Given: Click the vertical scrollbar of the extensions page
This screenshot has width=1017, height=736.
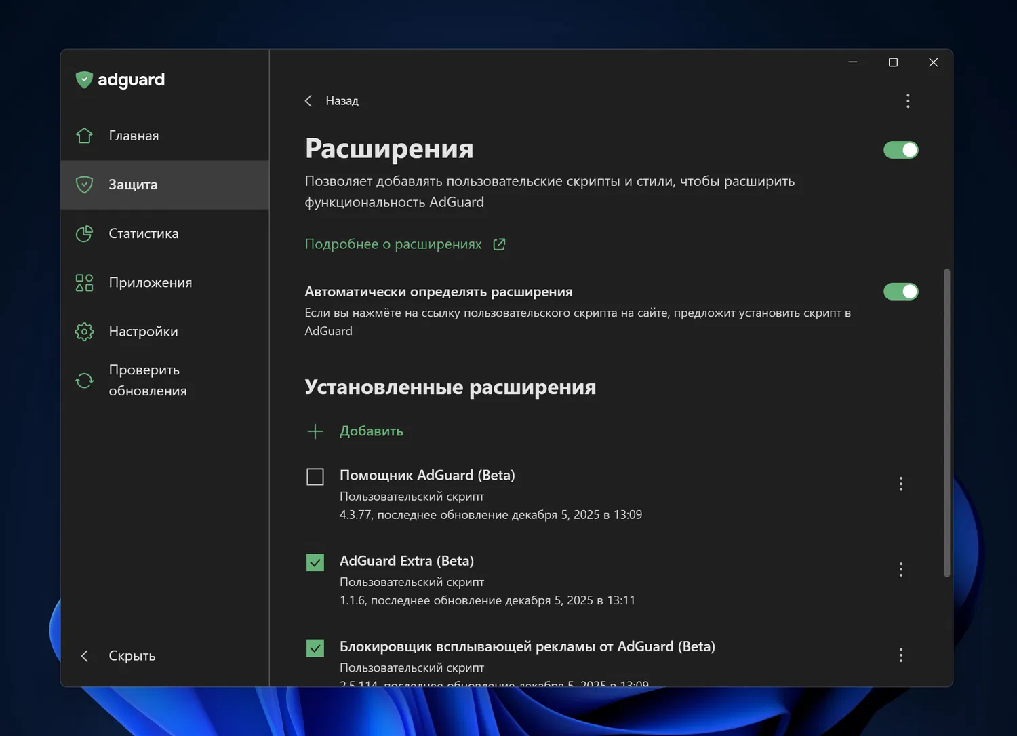Looking at the screenshot, I should pyautogui.click(x=946, y=423).
